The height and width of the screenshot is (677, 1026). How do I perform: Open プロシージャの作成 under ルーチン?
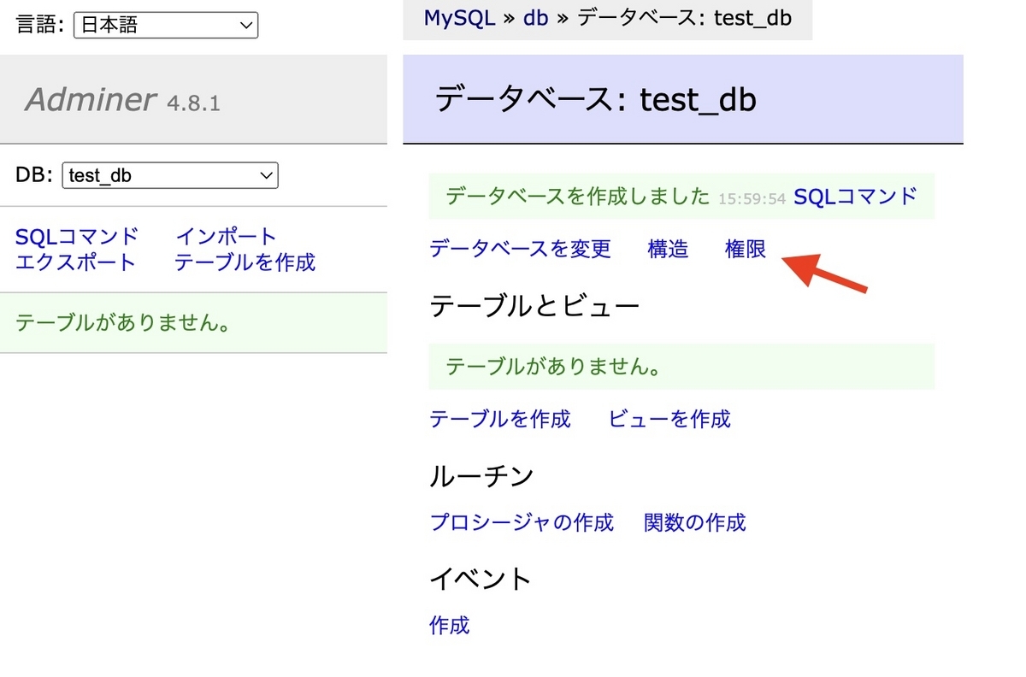521,522
